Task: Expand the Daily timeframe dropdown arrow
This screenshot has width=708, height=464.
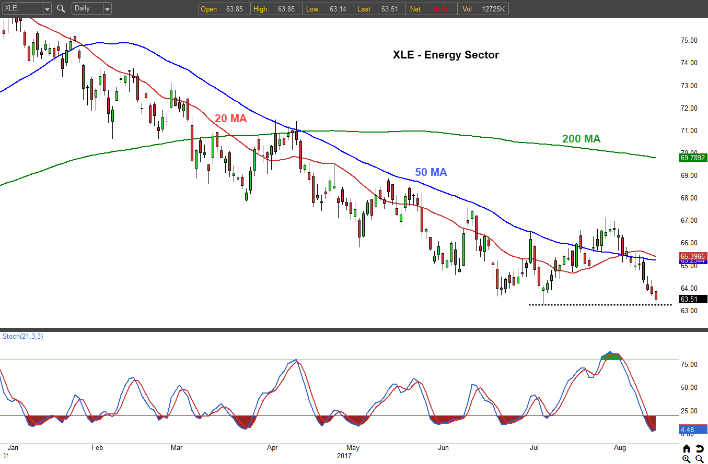Action: pos(107,9)
